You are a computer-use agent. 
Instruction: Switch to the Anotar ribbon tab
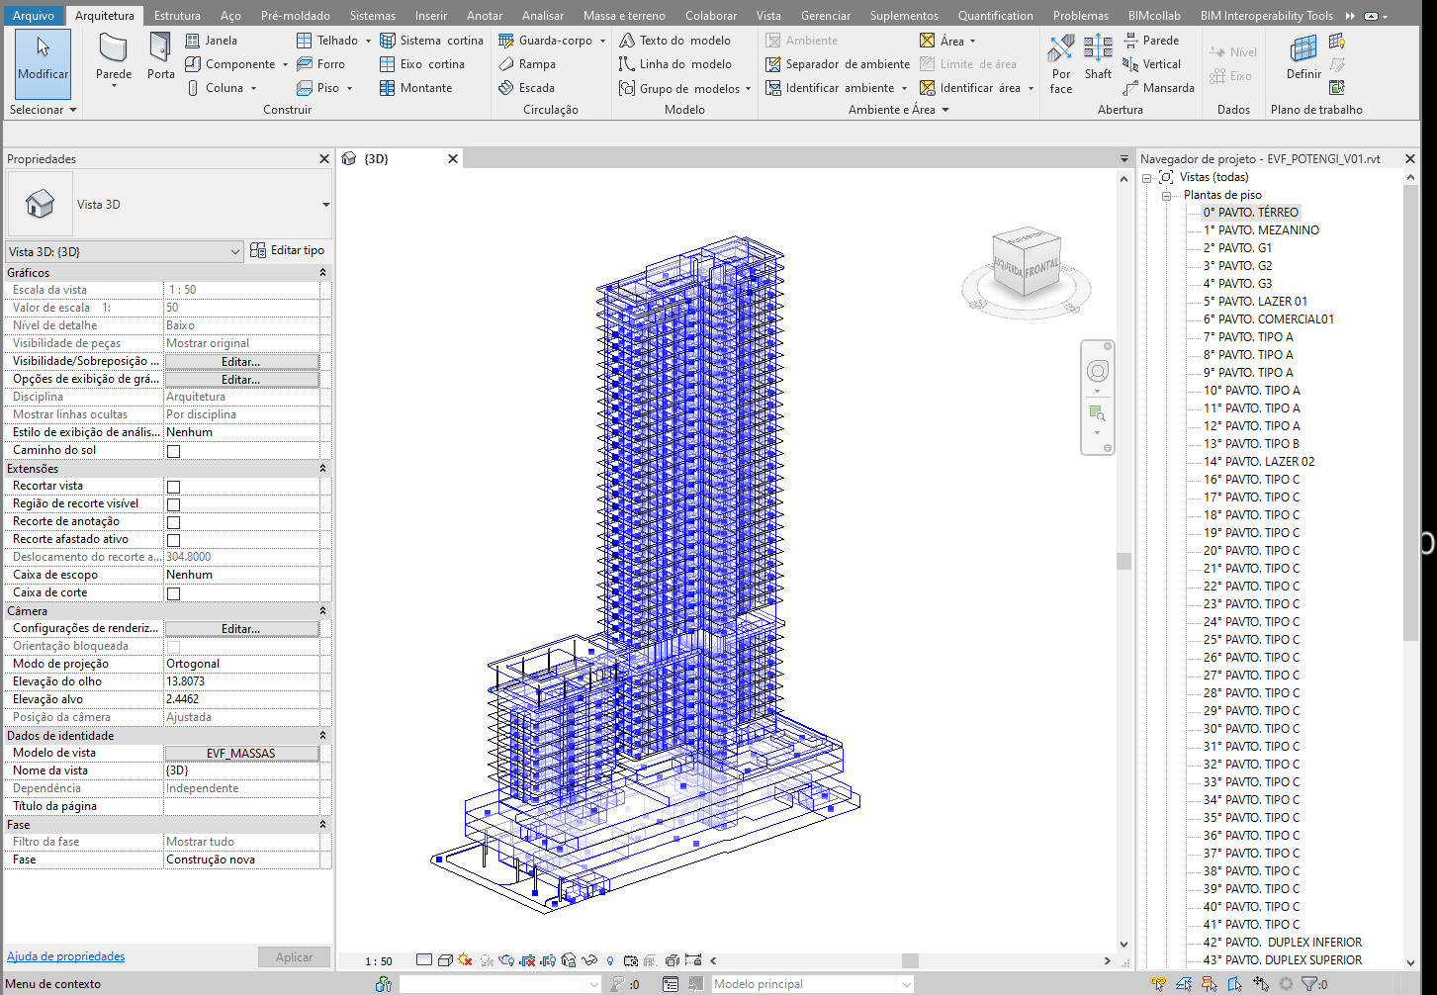[485, 15]
